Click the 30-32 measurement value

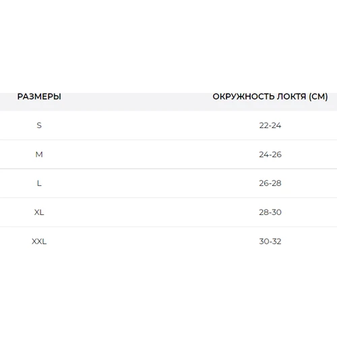tap(270, 241)
